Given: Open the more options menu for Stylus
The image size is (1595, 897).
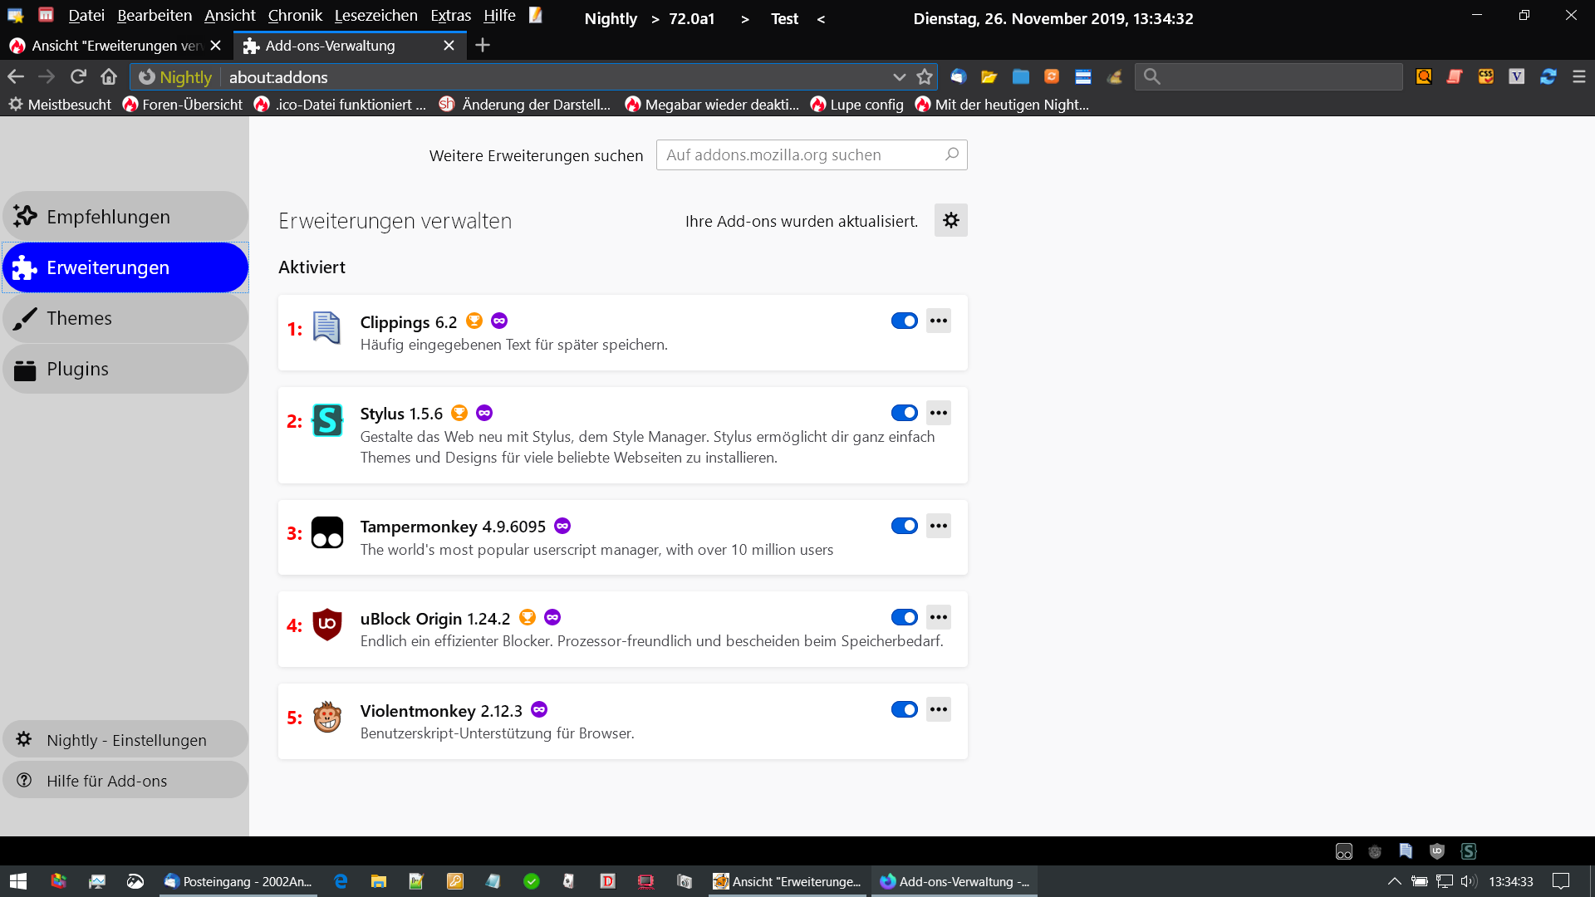Looking at the screenshot, I should (939, 413).
